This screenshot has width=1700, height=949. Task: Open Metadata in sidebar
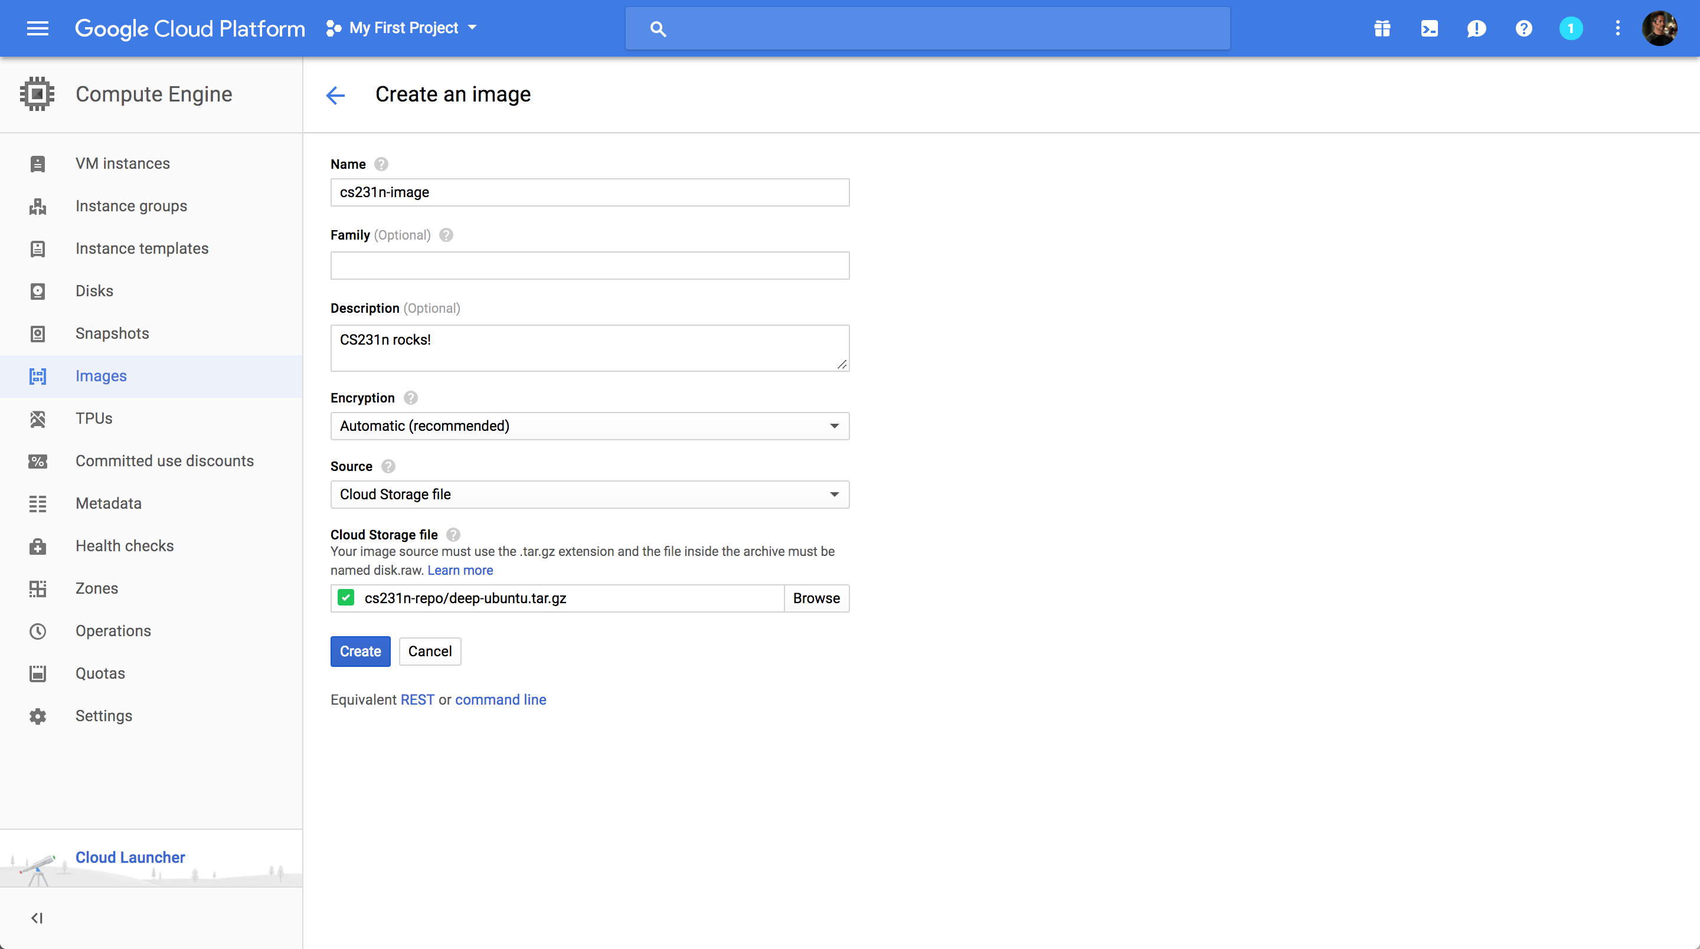(152, 503)
